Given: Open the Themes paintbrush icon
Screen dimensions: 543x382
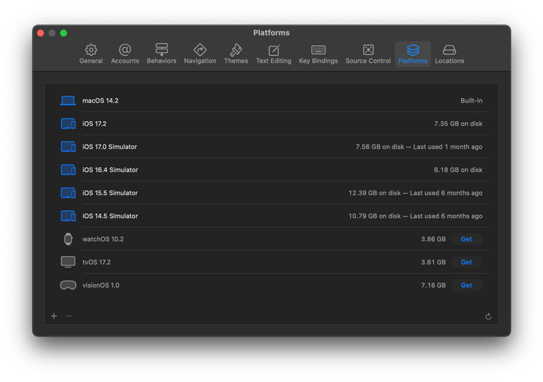Looking at the screenshot, I should click(236, 50).
